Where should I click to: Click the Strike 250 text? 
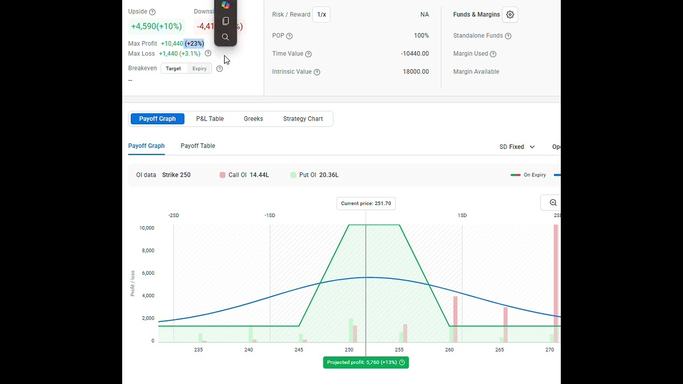point(176,175)
